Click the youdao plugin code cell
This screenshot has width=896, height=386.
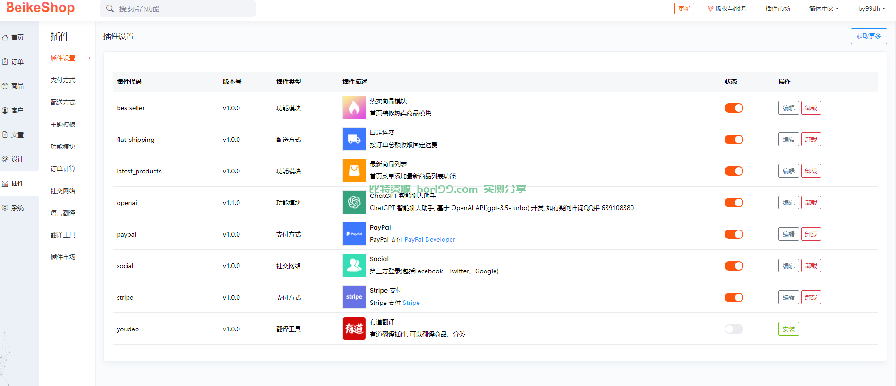pyautogui.click(x=128, y=329)
